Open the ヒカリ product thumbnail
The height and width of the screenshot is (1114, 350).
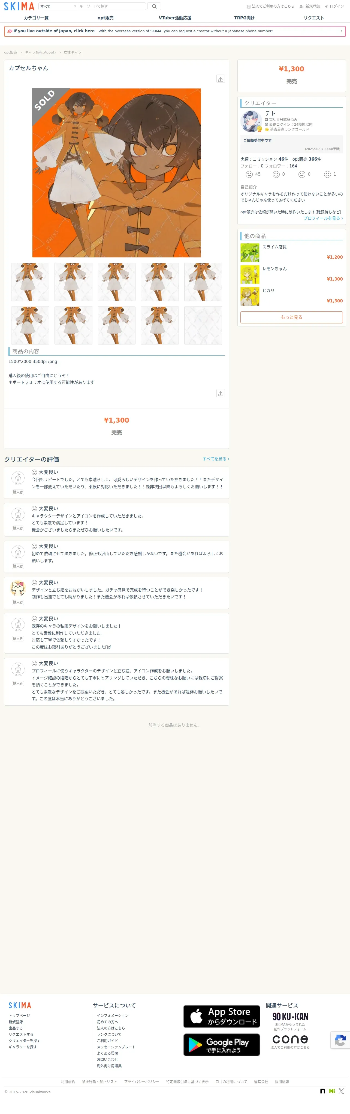(x=250, y=296)
